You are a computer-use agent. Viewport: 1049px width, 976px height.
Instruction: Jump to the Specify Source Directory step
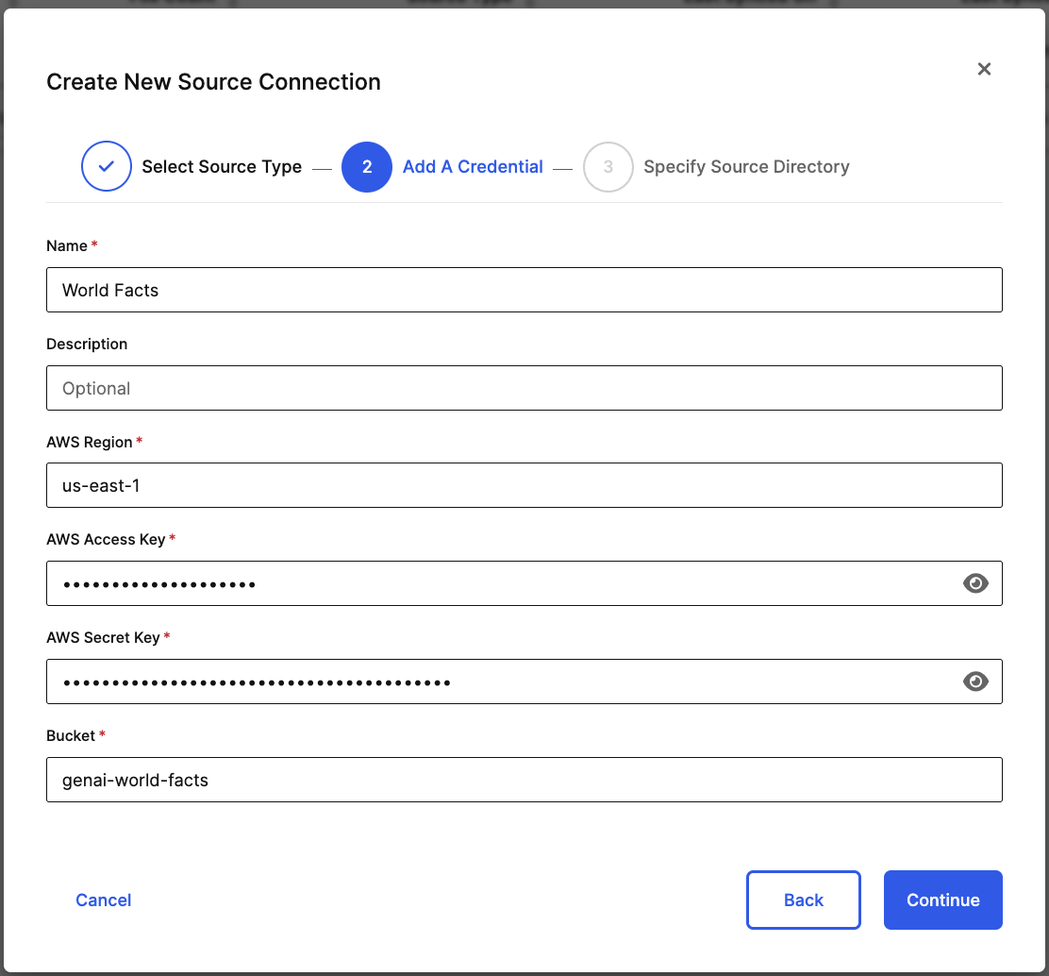(x=746, y=166)
